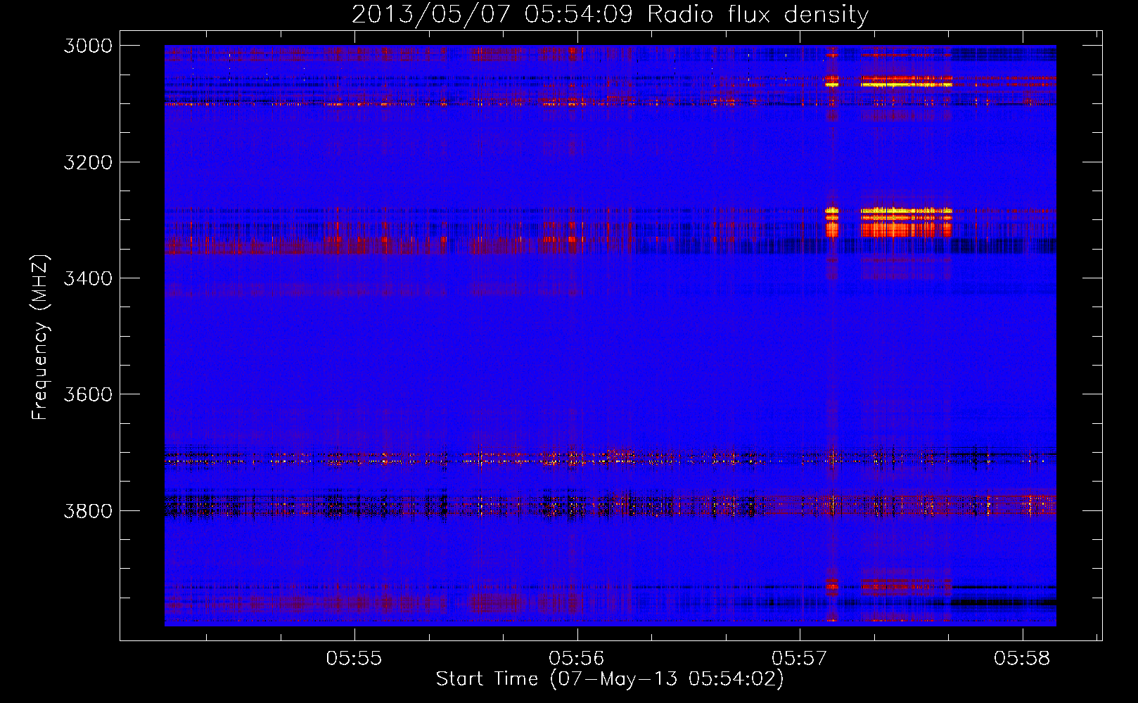Screen dimensions: 1138x703
Task: Click the plot title '2013/05/07 05:54:09 Radio flux density'
Action: tap(610, 14)
